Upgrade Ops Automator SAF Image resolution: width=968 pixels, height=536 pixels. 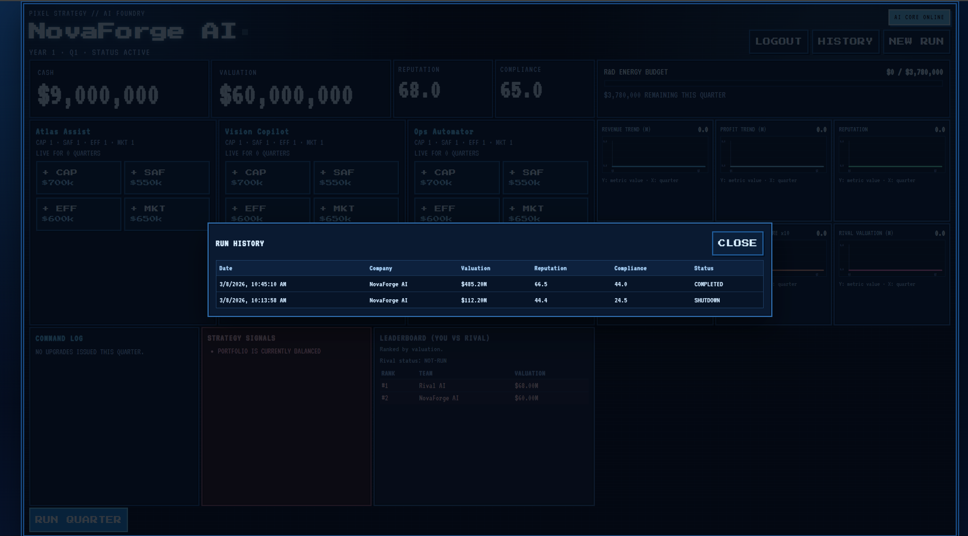point(545,177)
